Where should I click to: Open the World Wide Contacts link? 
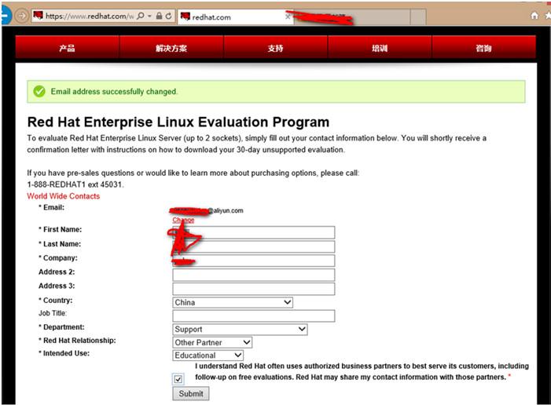(x=63, y=196)
